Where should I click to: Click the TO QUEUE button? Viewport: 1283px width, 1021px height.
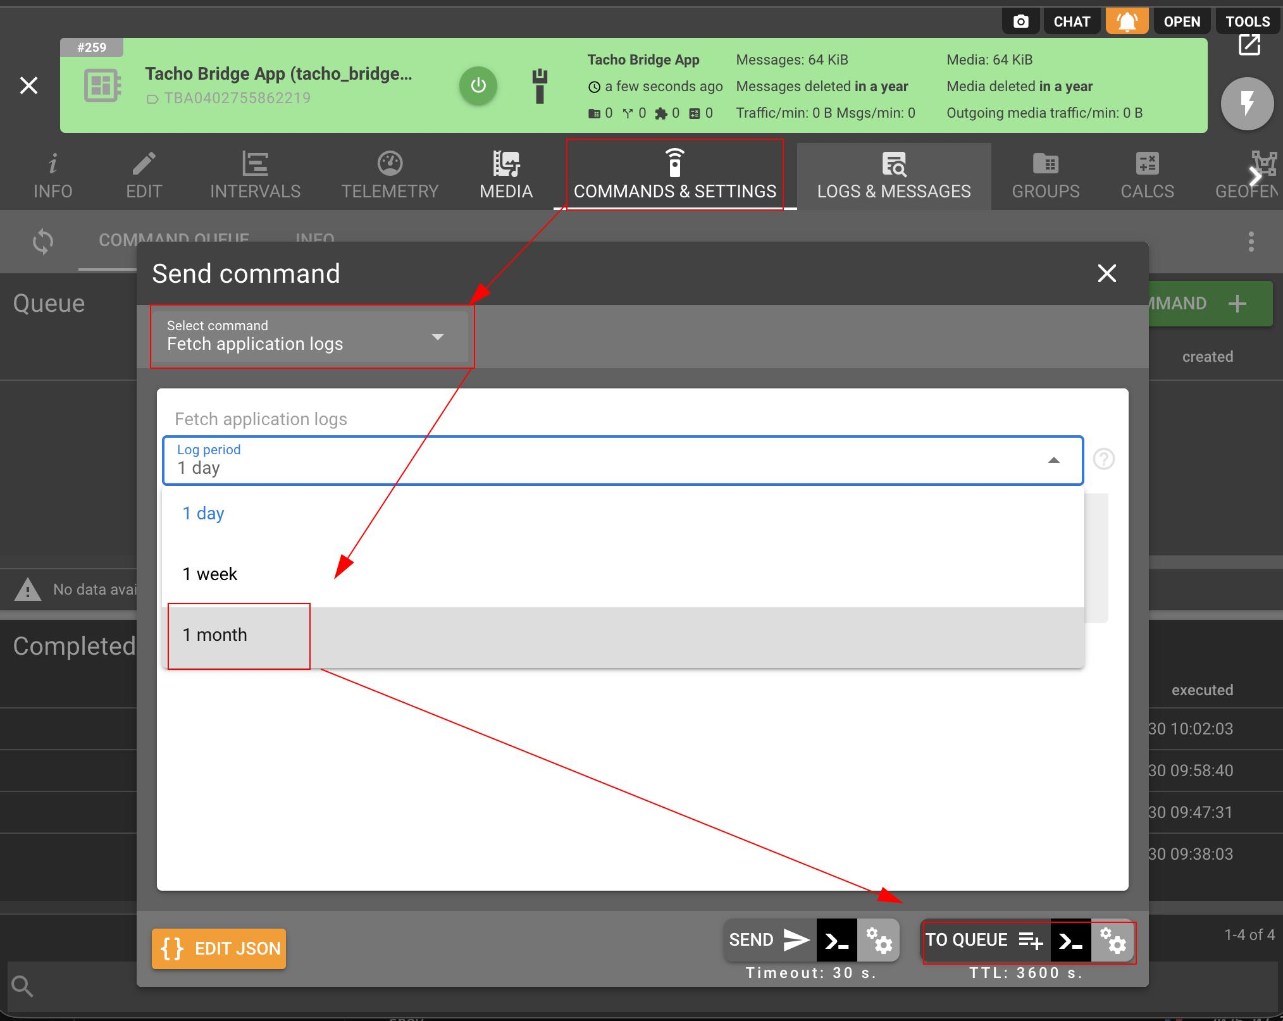tap(985, 940)
